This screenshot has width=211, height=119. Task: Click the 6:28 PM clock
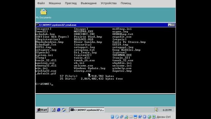pos(167,110)
